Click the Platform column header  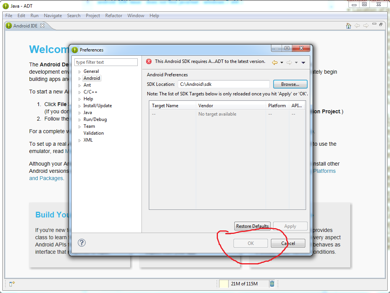click(x=277, y=105)
